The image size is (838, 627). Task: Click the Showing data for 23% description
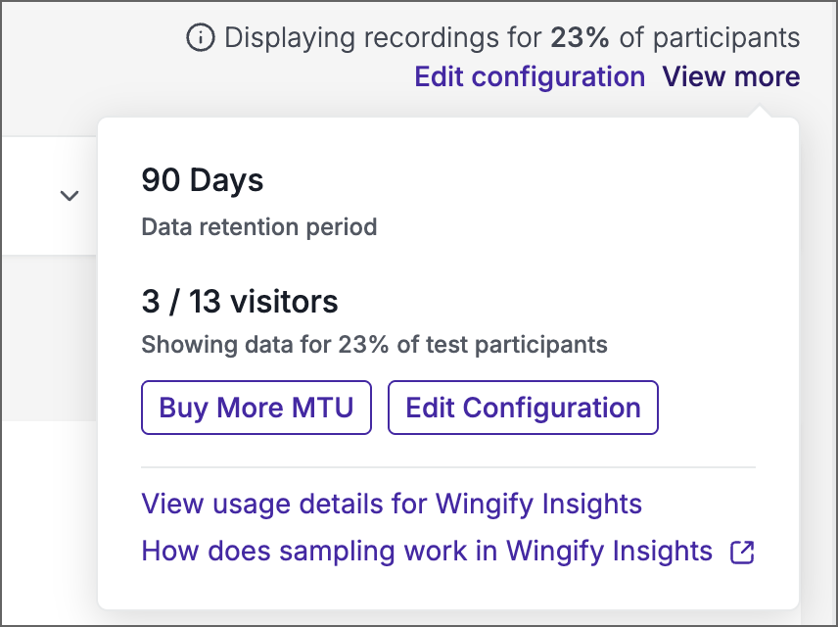coord(374,345)
